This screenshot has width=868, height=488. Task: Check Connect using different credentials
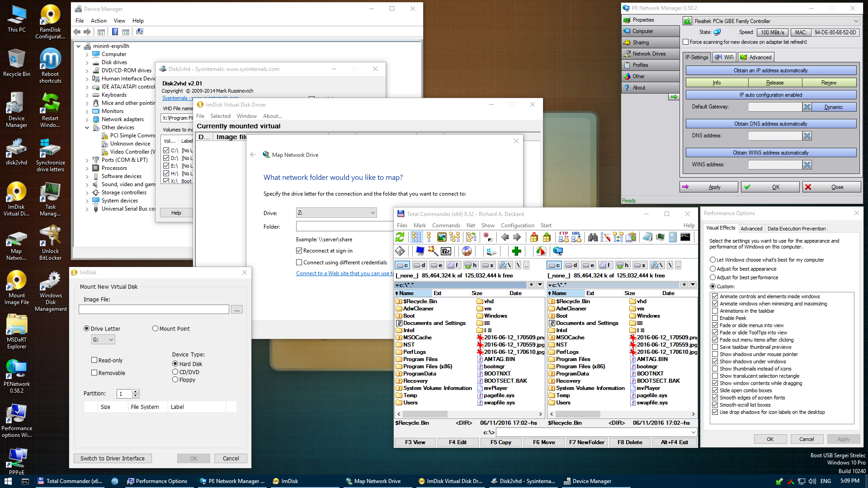(x=299, y=263)
